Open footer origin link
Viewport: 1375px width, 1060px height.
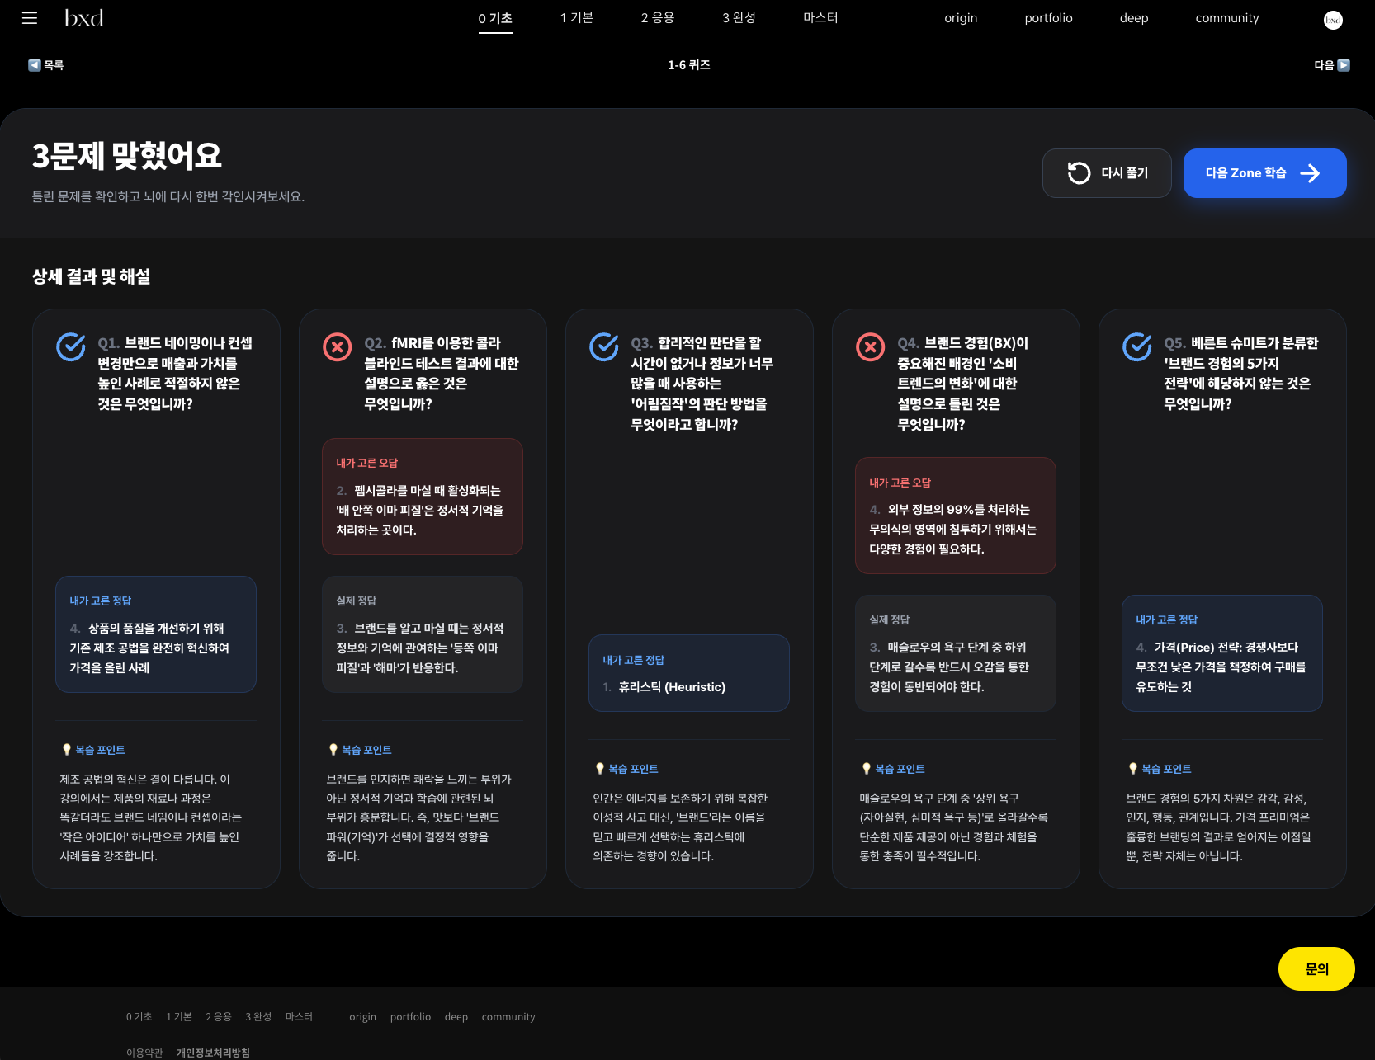[362, 1017]
